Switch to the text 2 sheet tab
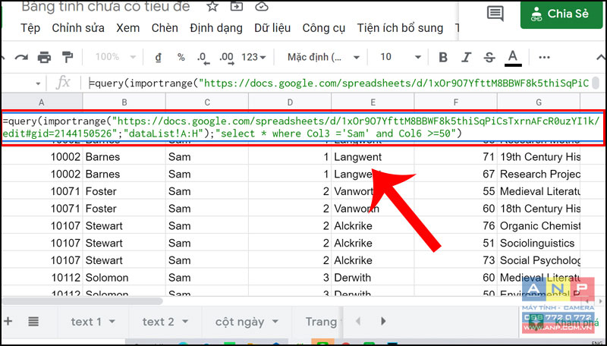 click(158, 322)
